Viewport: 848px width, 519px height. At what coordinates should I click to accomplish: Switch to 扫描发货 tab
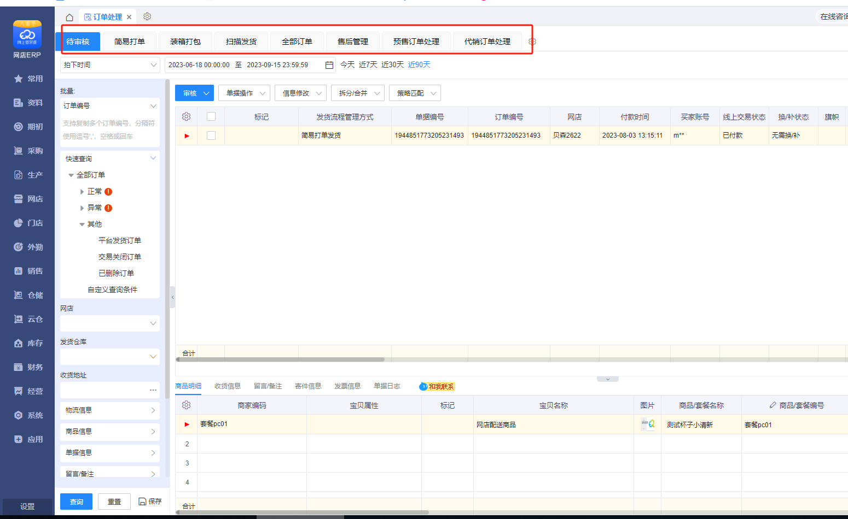[x=241, y=42]
